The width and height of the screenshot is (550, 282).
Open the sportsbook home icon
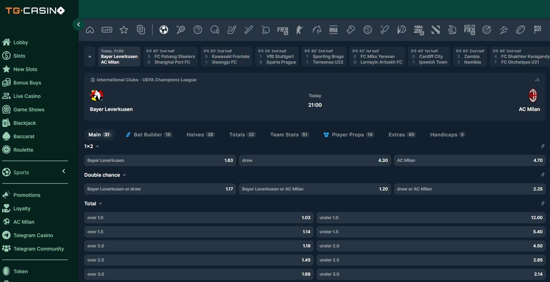(x=90, y=30)
